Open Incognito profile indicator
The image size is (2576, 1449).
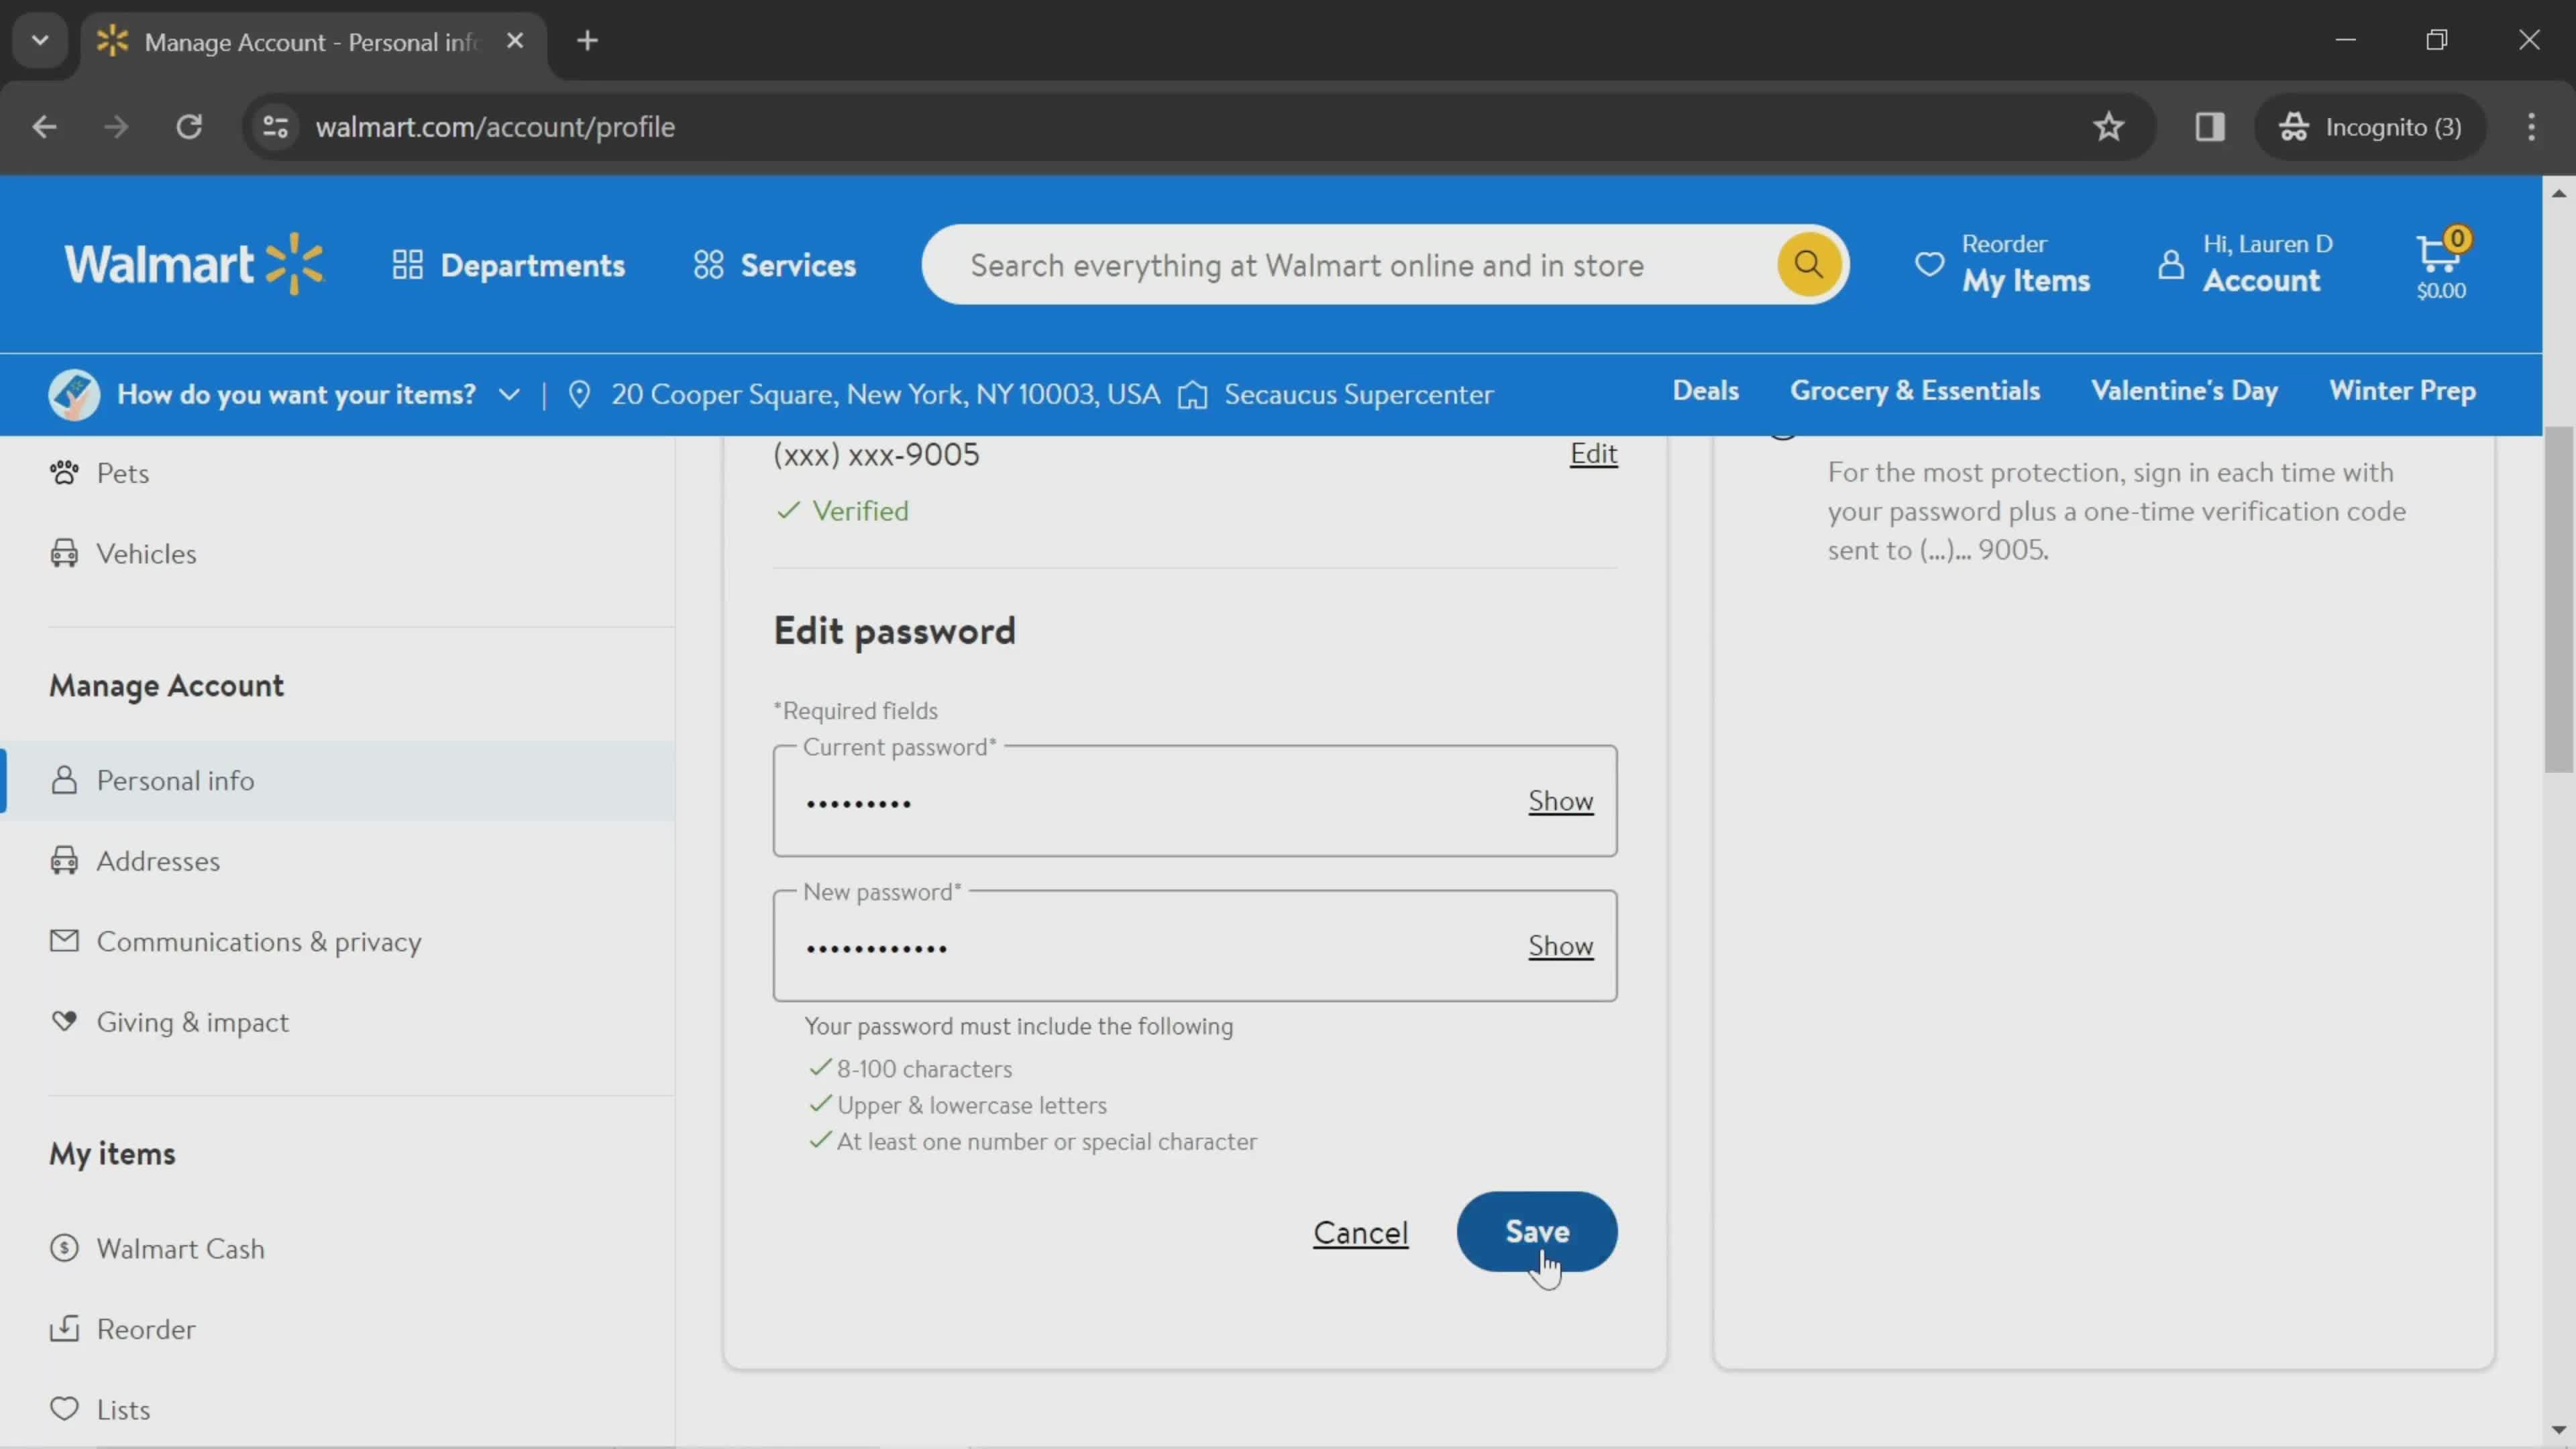pyautogui.click(x=2370, y=127)
